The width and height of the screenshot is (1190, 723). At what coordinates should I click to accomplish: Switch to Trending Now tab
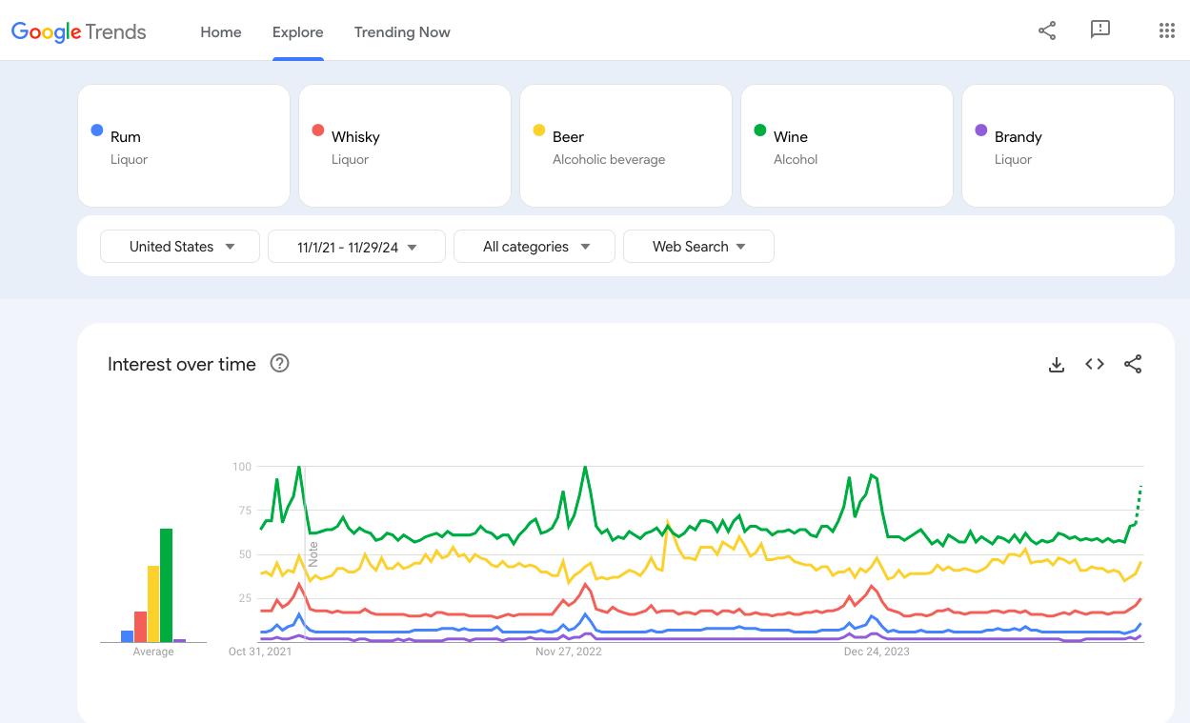click(402, 32)
